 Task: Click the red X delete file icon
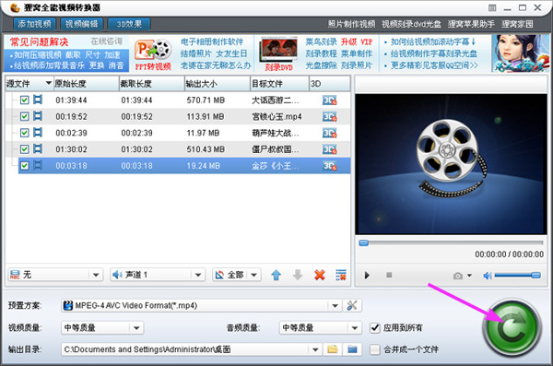320,275
